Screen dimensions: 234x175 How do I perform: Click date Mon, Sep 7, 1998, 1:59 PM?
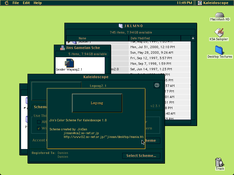[151, 64]
